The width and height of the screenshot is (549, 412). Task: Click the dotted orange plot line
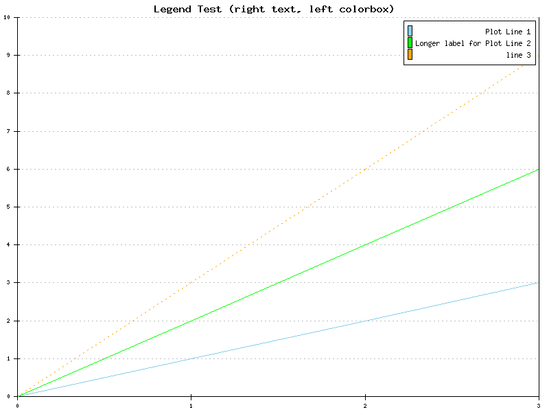coord(279,226)
